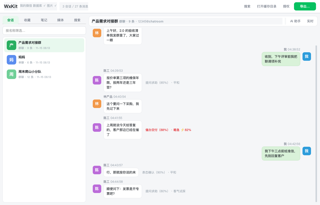The height and width of the screenshot is (205, 320).
Task: Click 陈 avatar next to the 发票 question
Action: point(97,189)
